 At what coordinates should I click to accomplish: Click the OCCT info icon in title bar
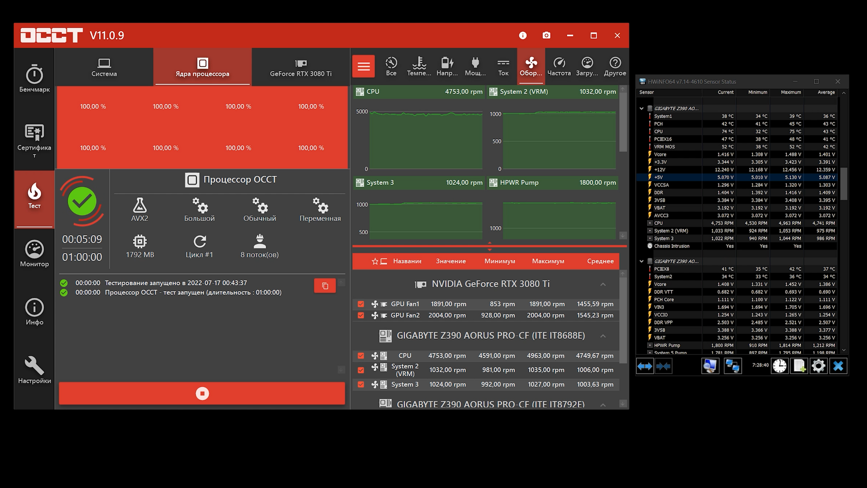523,36
